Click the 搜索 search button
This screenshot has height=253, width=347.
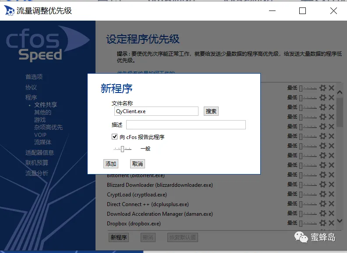tap(211, 111)
